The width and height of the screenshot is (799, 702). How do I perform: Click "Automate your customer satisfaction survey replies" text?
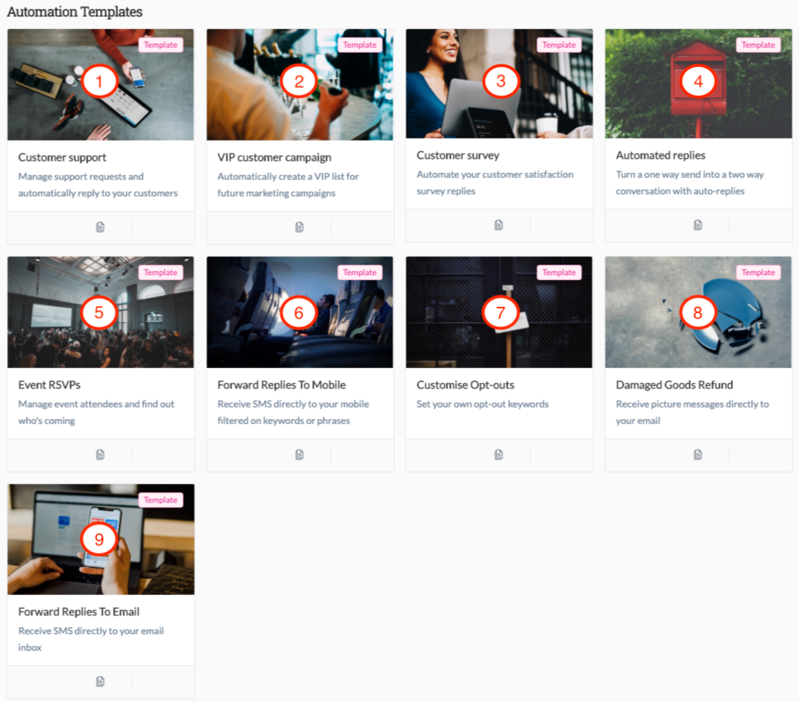[495, 183]
